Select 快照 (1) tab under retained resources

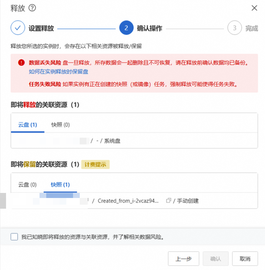[60, 185]
